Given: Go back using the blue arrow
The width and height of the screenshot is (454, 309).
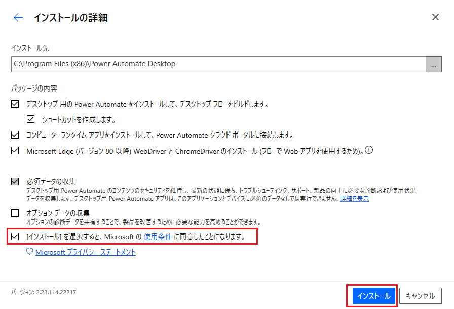Looking at the screenshot, I should (x=18, y=17).
